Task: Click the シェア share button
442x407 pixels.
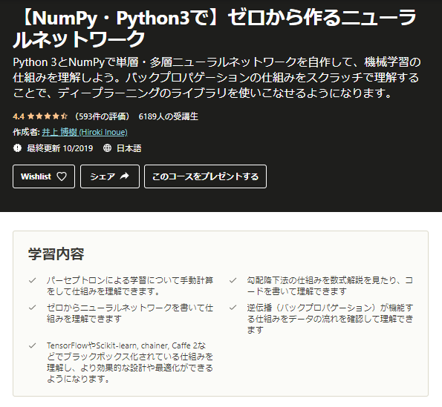Action: [x=110, y=176]
